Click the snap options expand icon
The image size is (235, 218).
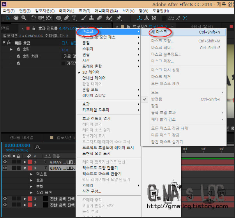tap(178, 18)
